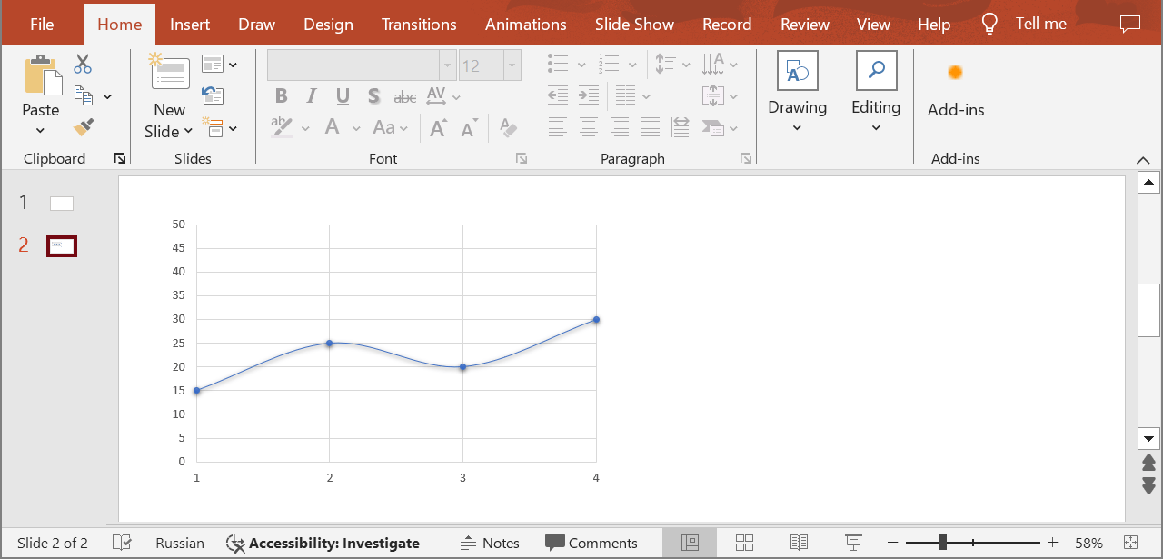Viewport: 1163px width, 559px height.
Task: Click Convert to SmartArt icon
Action: 714,127
